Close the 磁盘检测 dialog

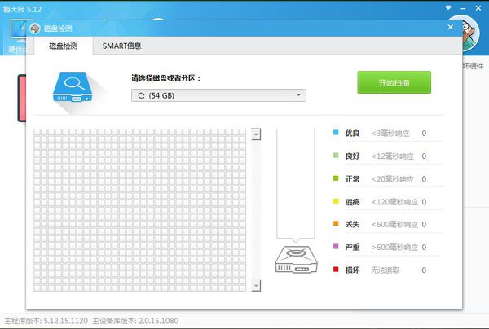(x=451, y=27)
